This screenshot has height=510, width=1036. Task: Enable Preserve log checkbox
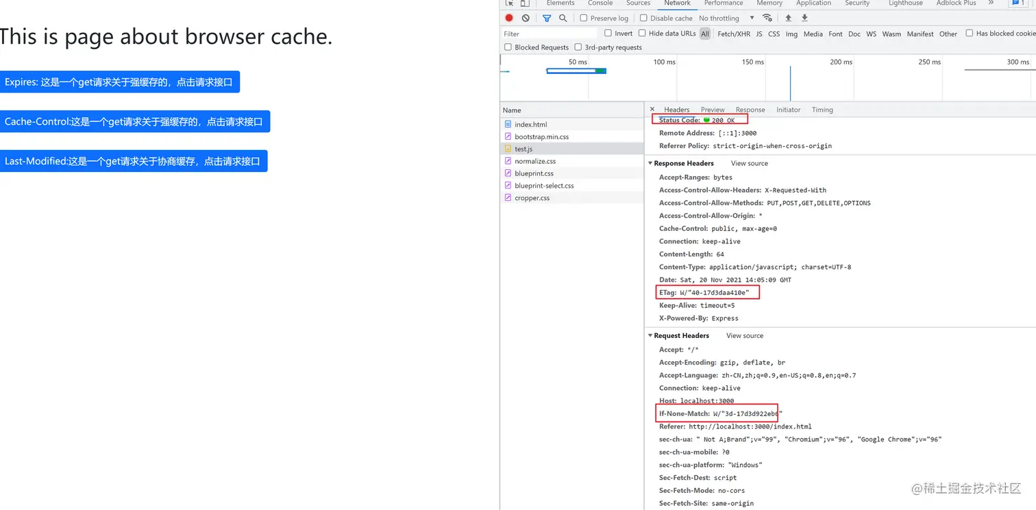(x=584, y=18)
